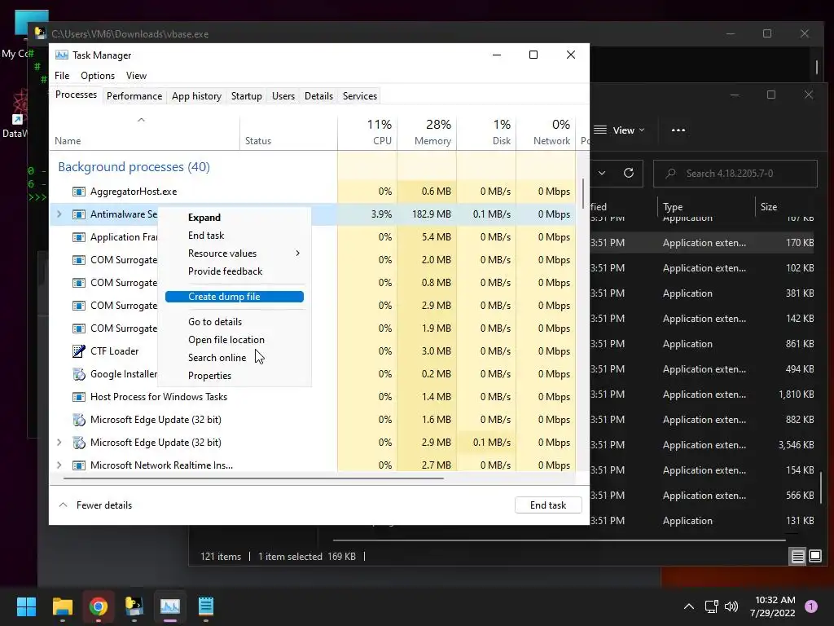Click the Task Manager vertical scrollbar thumb
Image resolution: width=834 pixels, height=626 pixels.
[x=583, y=194]
